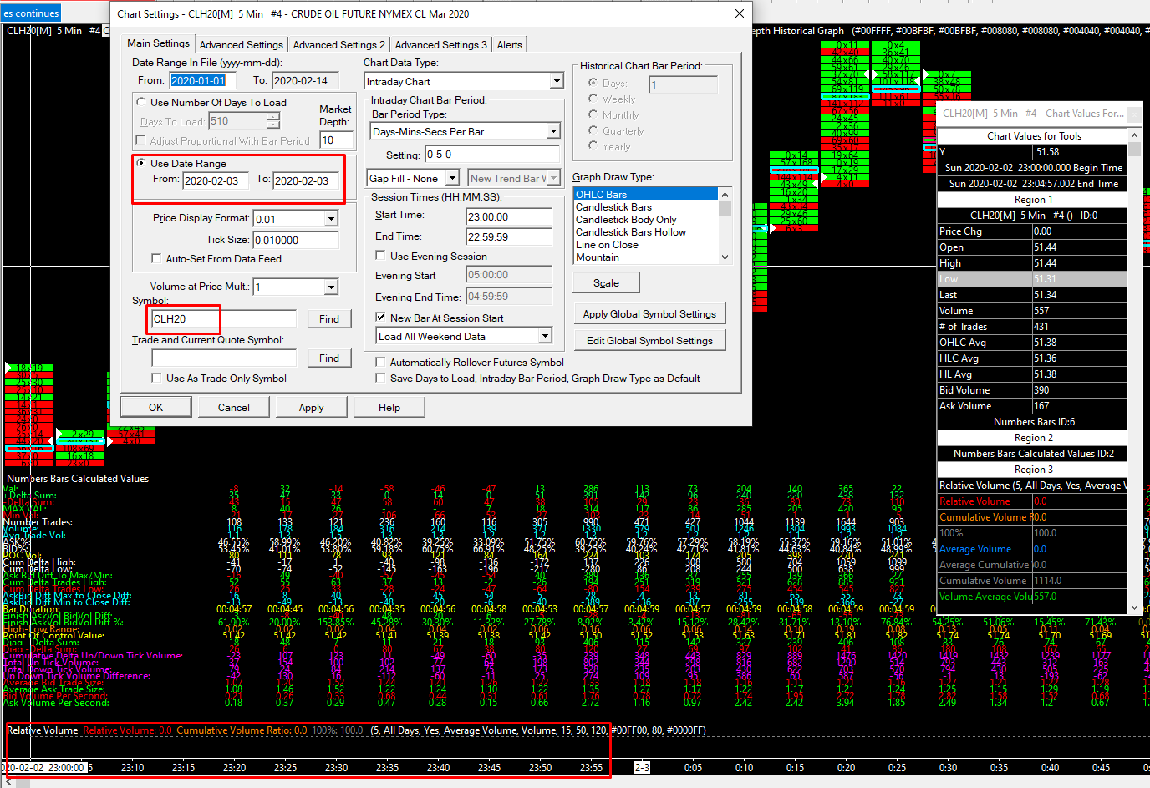Select Use Number Of Days To Load
Screen dimensions: 1150x788
[x=141, y=102]
